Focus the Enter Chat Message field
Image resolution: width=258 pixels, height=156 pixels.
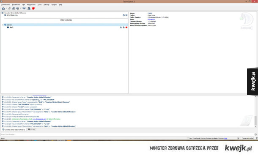click(x=127, y=134)
